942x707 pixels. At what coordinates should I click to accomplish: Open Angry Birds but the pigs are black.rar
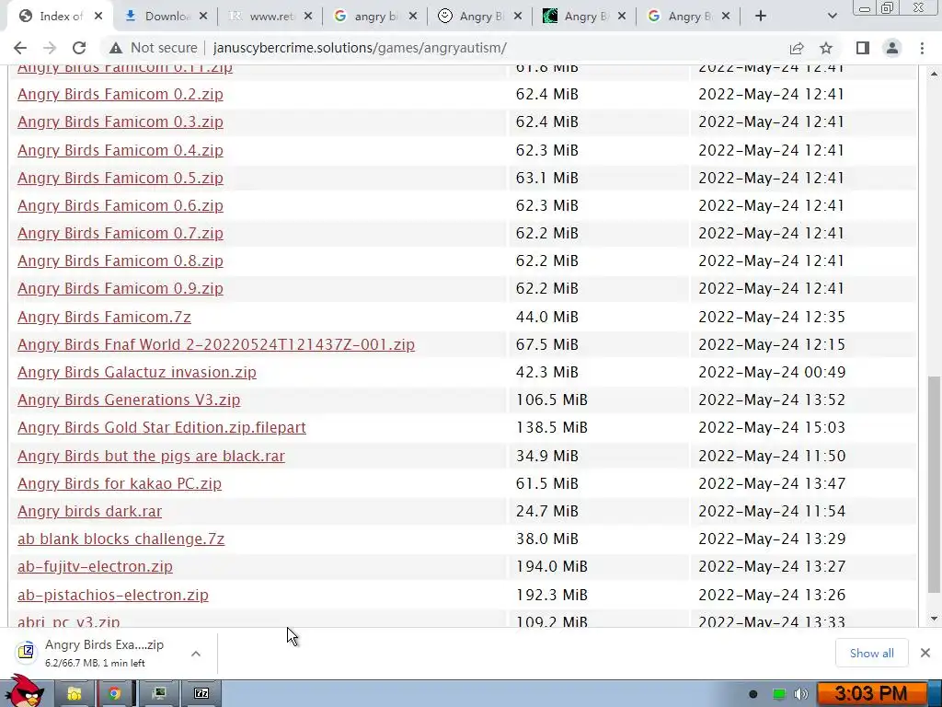[x=151, y=456]
